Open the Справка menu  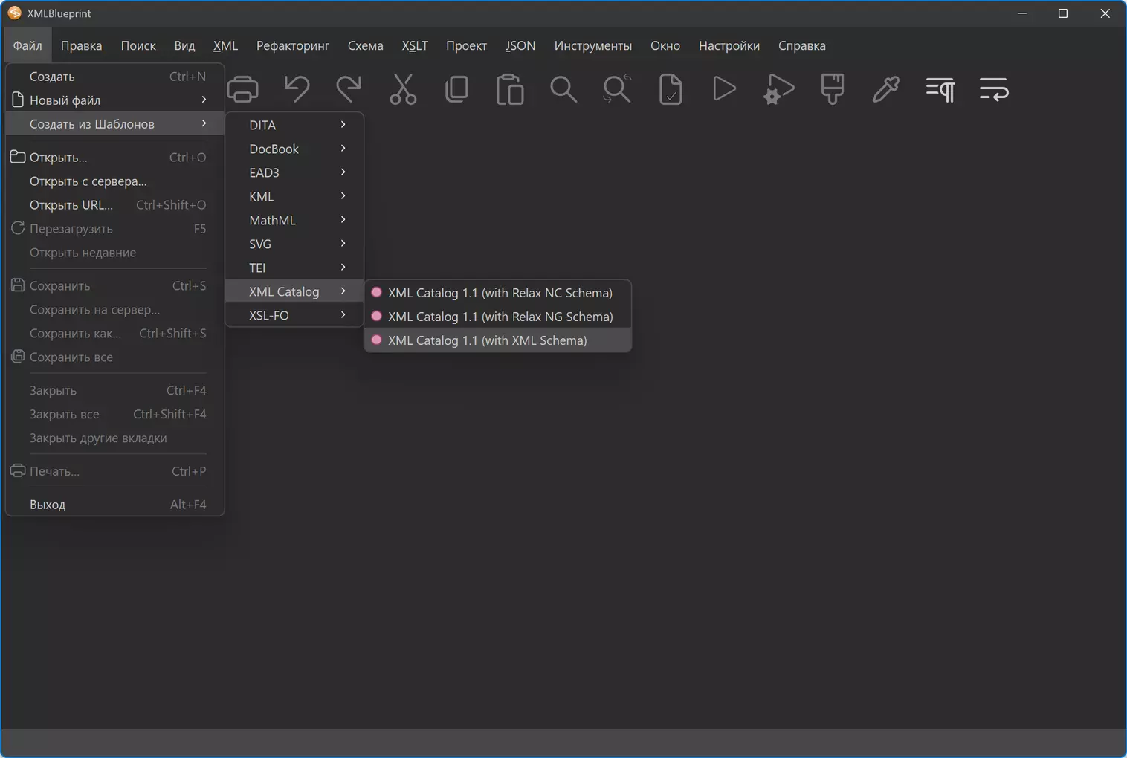(802, 45)
